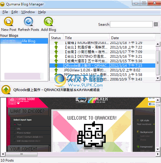161x163 pixels.
Task: Open the Window menu
Action: 28,12
